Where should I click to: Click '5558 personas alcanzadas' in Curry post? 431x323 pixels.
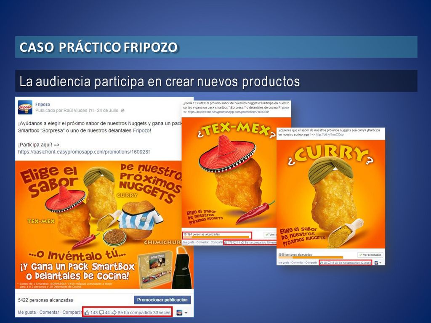point(295,254)
